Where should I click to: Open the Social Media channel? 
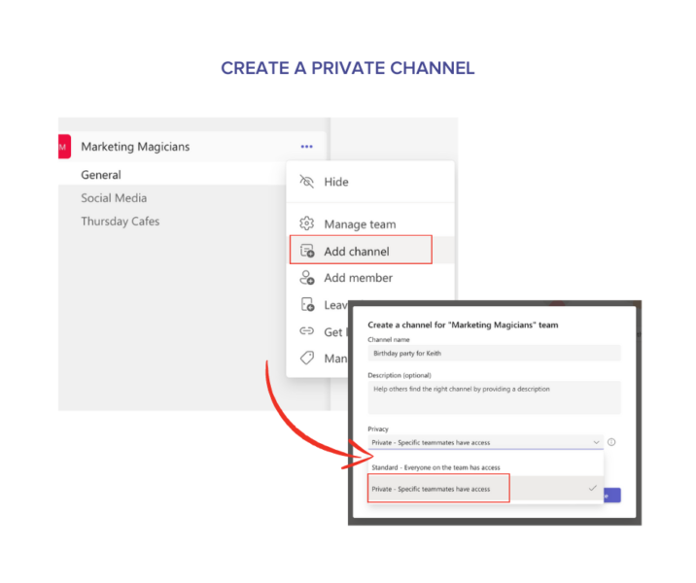point(114,198)
